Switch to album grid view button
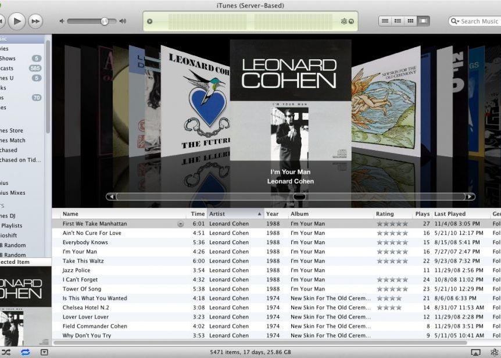The width and height of the screenshot is (501, 358). (x=411, y=21)
